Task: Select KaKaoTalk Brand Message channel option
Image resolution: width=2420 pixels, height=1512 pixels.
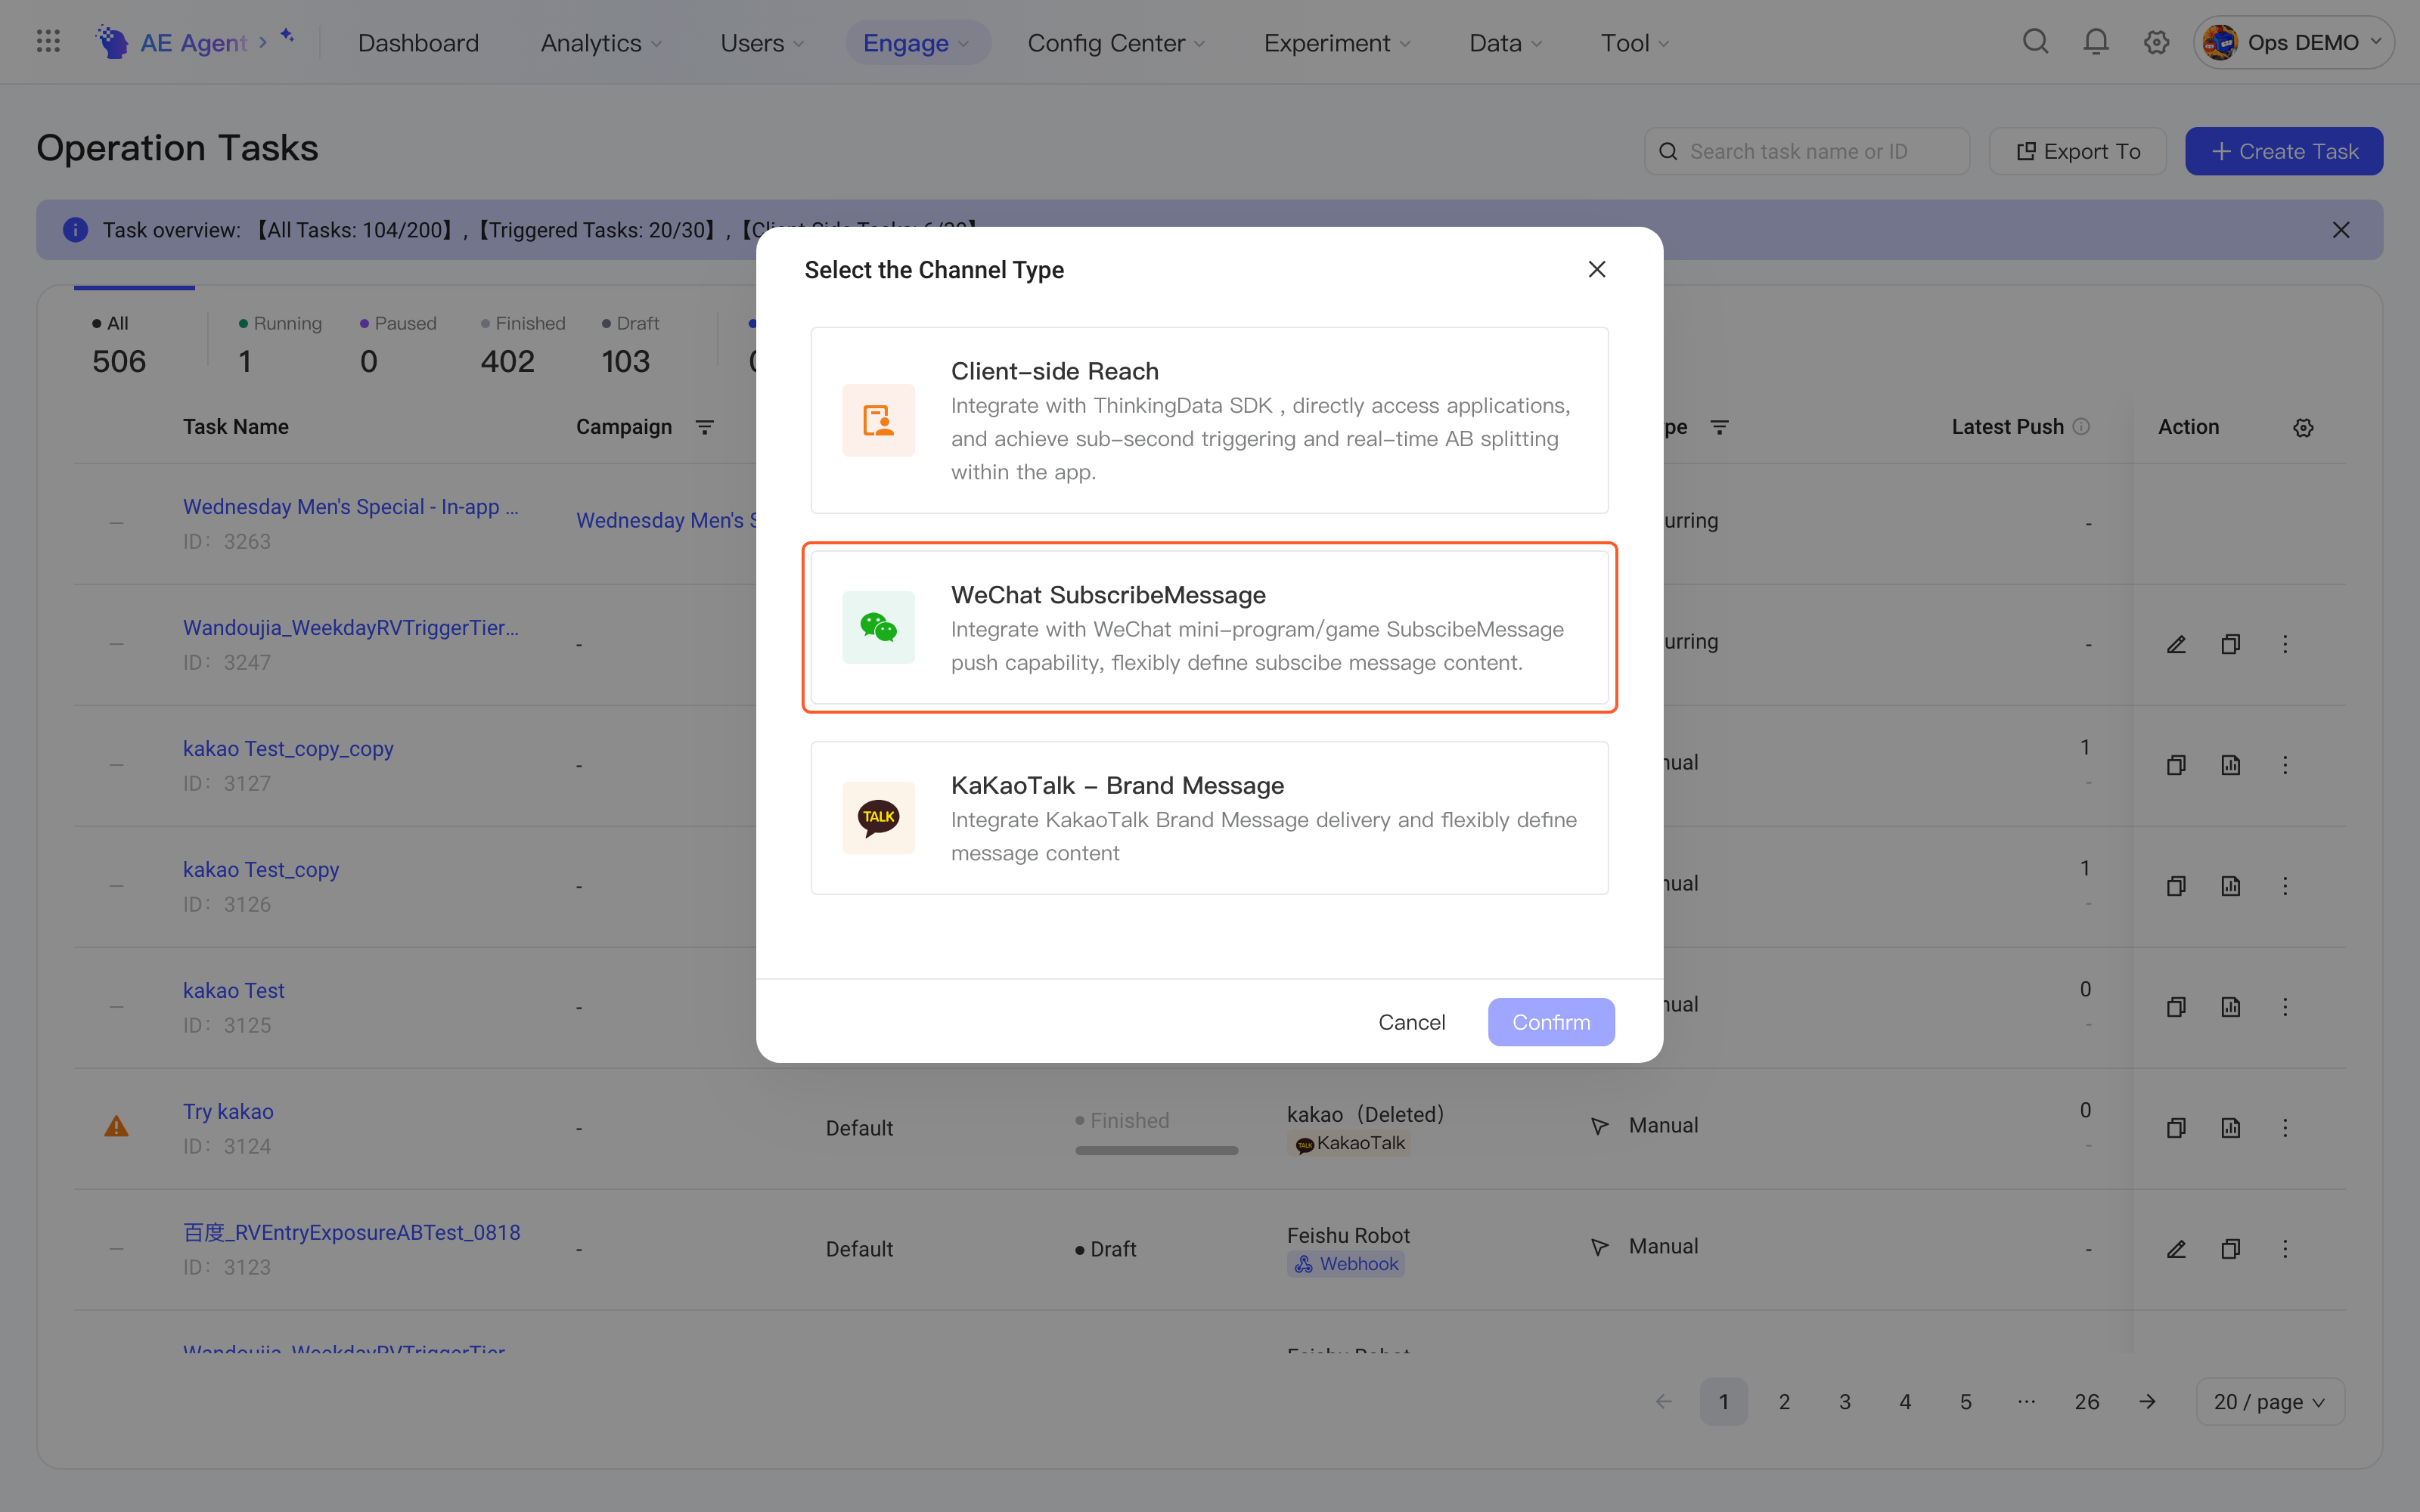Action: [1209, 817]
